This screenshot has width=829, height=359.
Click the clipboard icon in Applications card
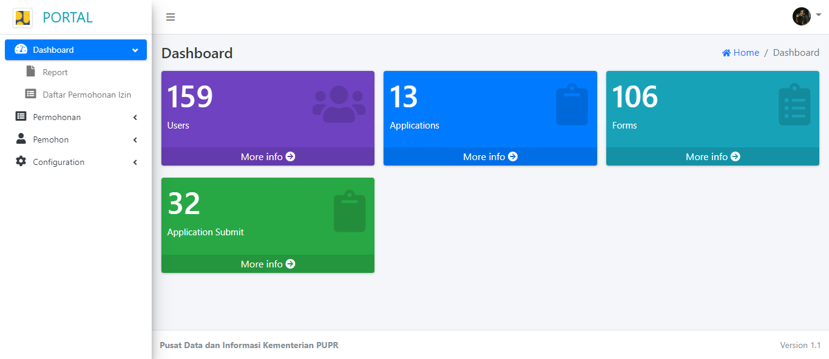tap(572, 105)
